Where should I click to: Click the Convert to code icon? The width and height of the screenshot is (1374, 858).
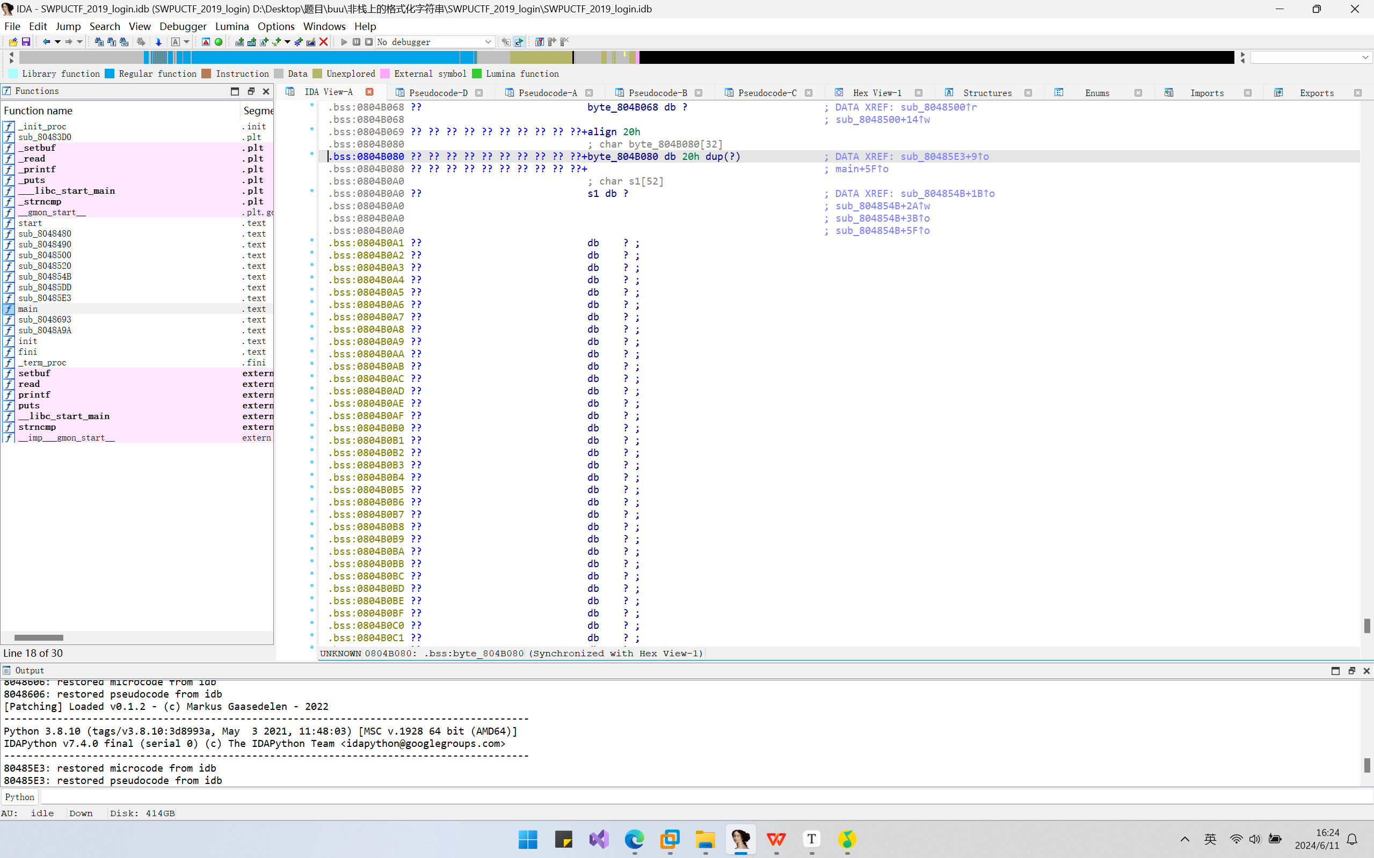239,42
